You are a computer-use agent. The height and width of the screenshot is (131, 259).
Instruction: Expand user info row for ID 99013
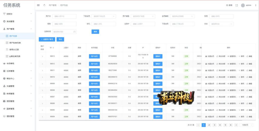42,56
